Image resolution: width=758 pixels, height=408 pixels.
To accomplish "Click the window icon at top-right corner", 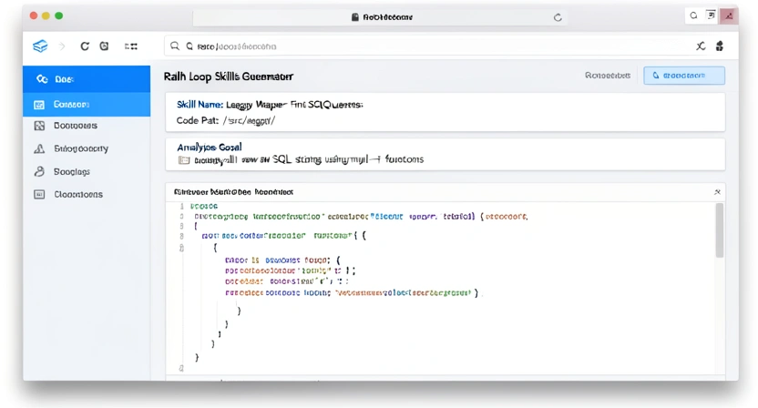I will [x=711, y=15].
